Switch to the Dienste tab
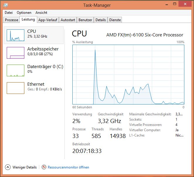 pyautogui.click(x=115, y=20)
